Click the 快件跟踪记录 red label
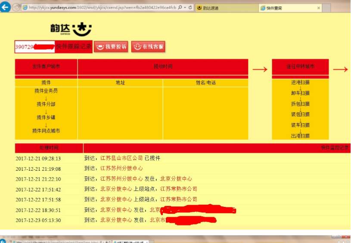Viewport: 351px width, 243px height. (74, 46)
